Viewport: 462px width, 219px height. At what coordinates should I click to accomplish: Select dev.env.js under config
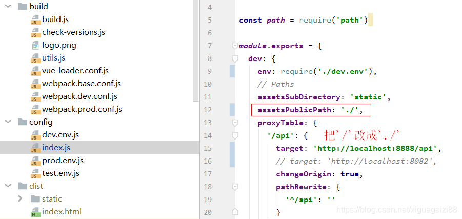61,135
